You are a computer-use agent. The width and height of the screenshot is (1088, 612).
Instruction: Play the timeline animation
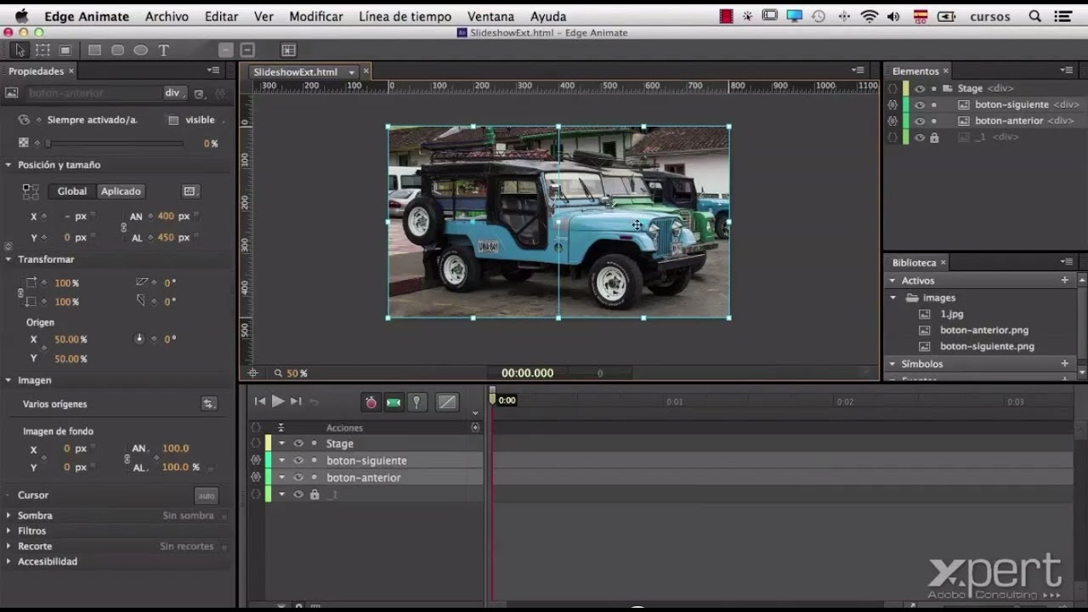pos(278,401)
